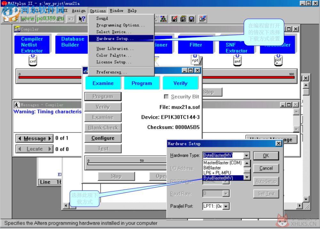Screen dimensions: 320x229
Task: Expand the Hardware Type dropdown arrow
Action: pos(246,155)
